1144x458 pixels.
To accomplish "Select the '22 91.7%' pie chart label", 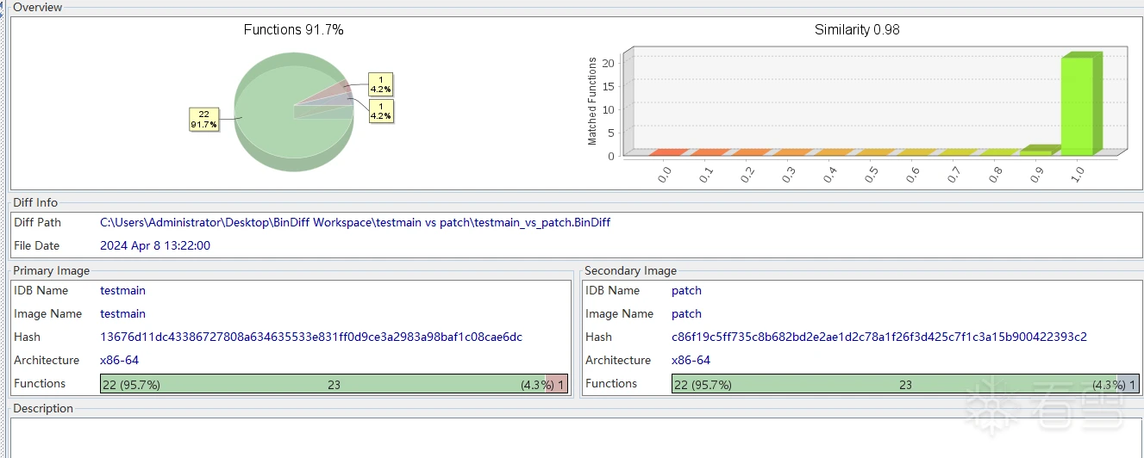I will click(203, 119).
